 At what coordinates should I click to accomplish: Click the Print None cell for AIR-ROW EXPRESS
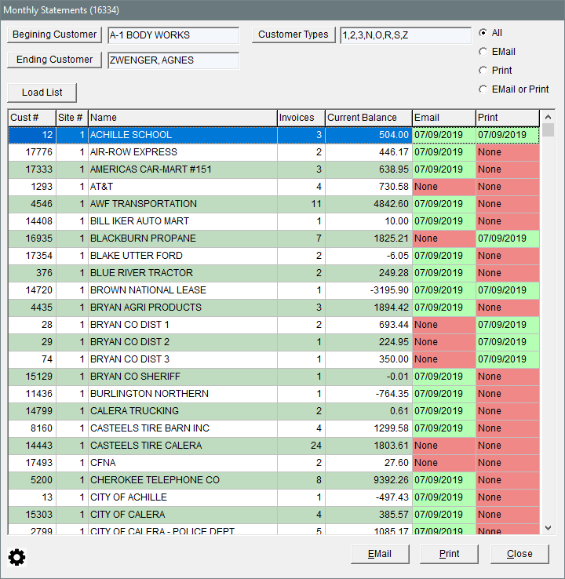(x=508, y=152)
